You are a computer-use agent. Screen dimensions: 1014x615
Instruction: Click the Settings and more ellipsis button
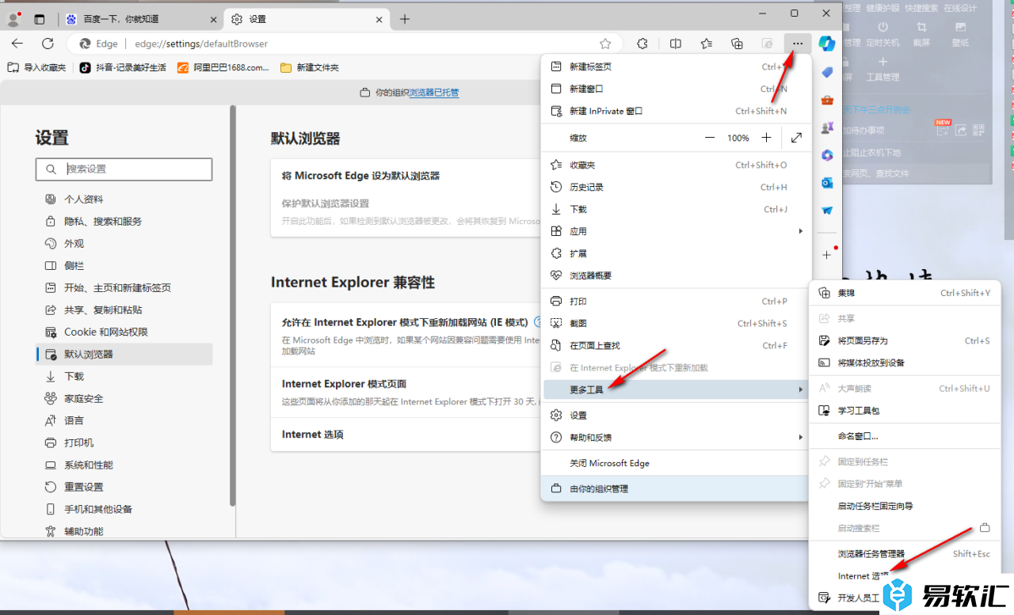click(798, 44)
